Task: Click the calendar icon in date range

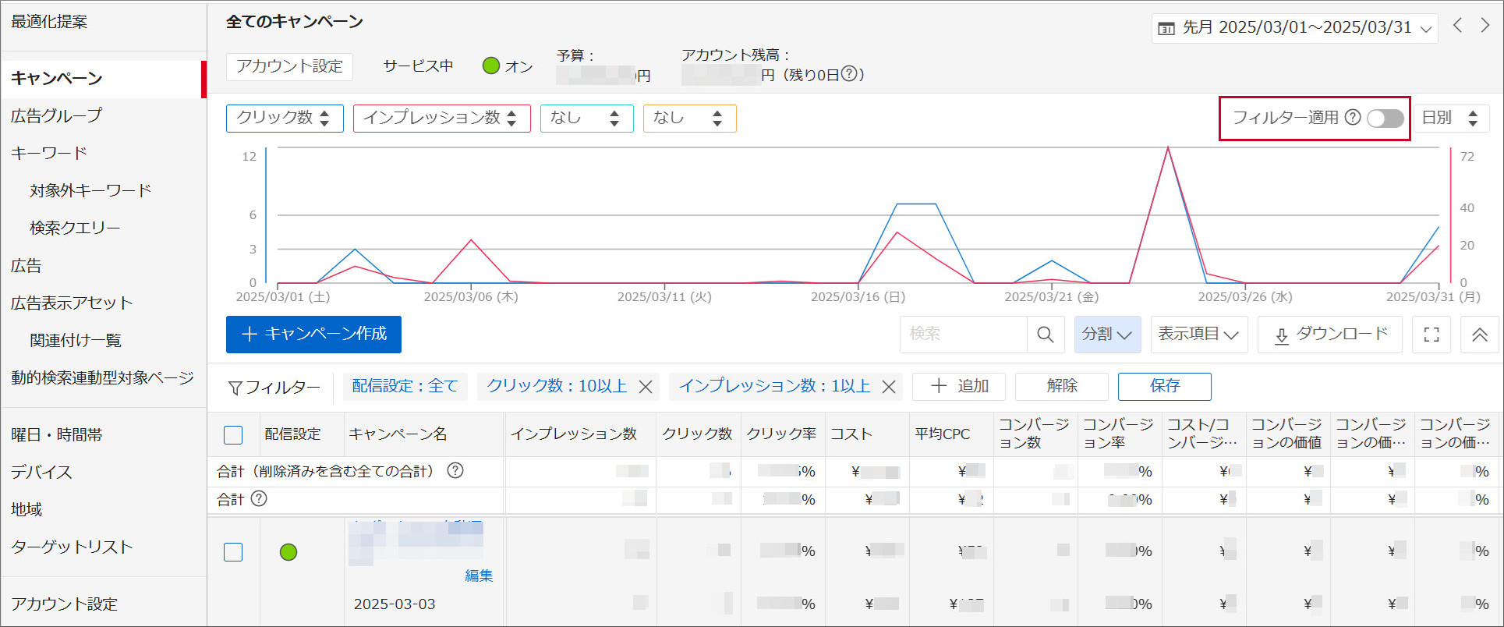Action: click(1166, 28)
